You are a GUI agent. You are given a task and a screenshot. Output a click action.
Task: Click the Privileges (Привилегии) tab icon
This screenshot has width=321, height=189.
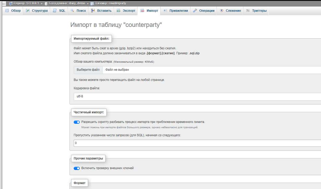[165, 11]
